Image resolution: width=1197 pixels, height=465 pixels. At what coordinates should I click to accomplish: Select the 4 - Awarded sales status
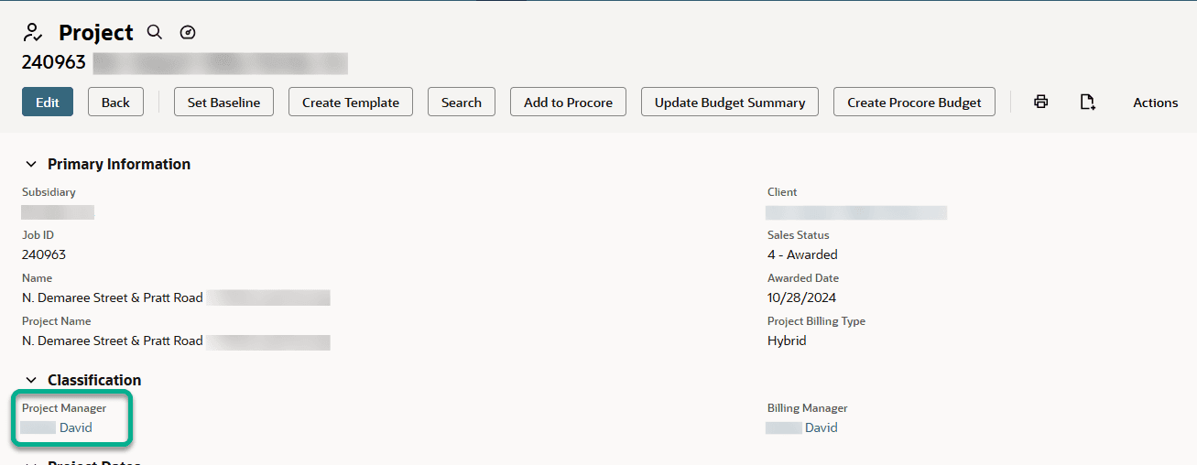click(x=802, y=254)
